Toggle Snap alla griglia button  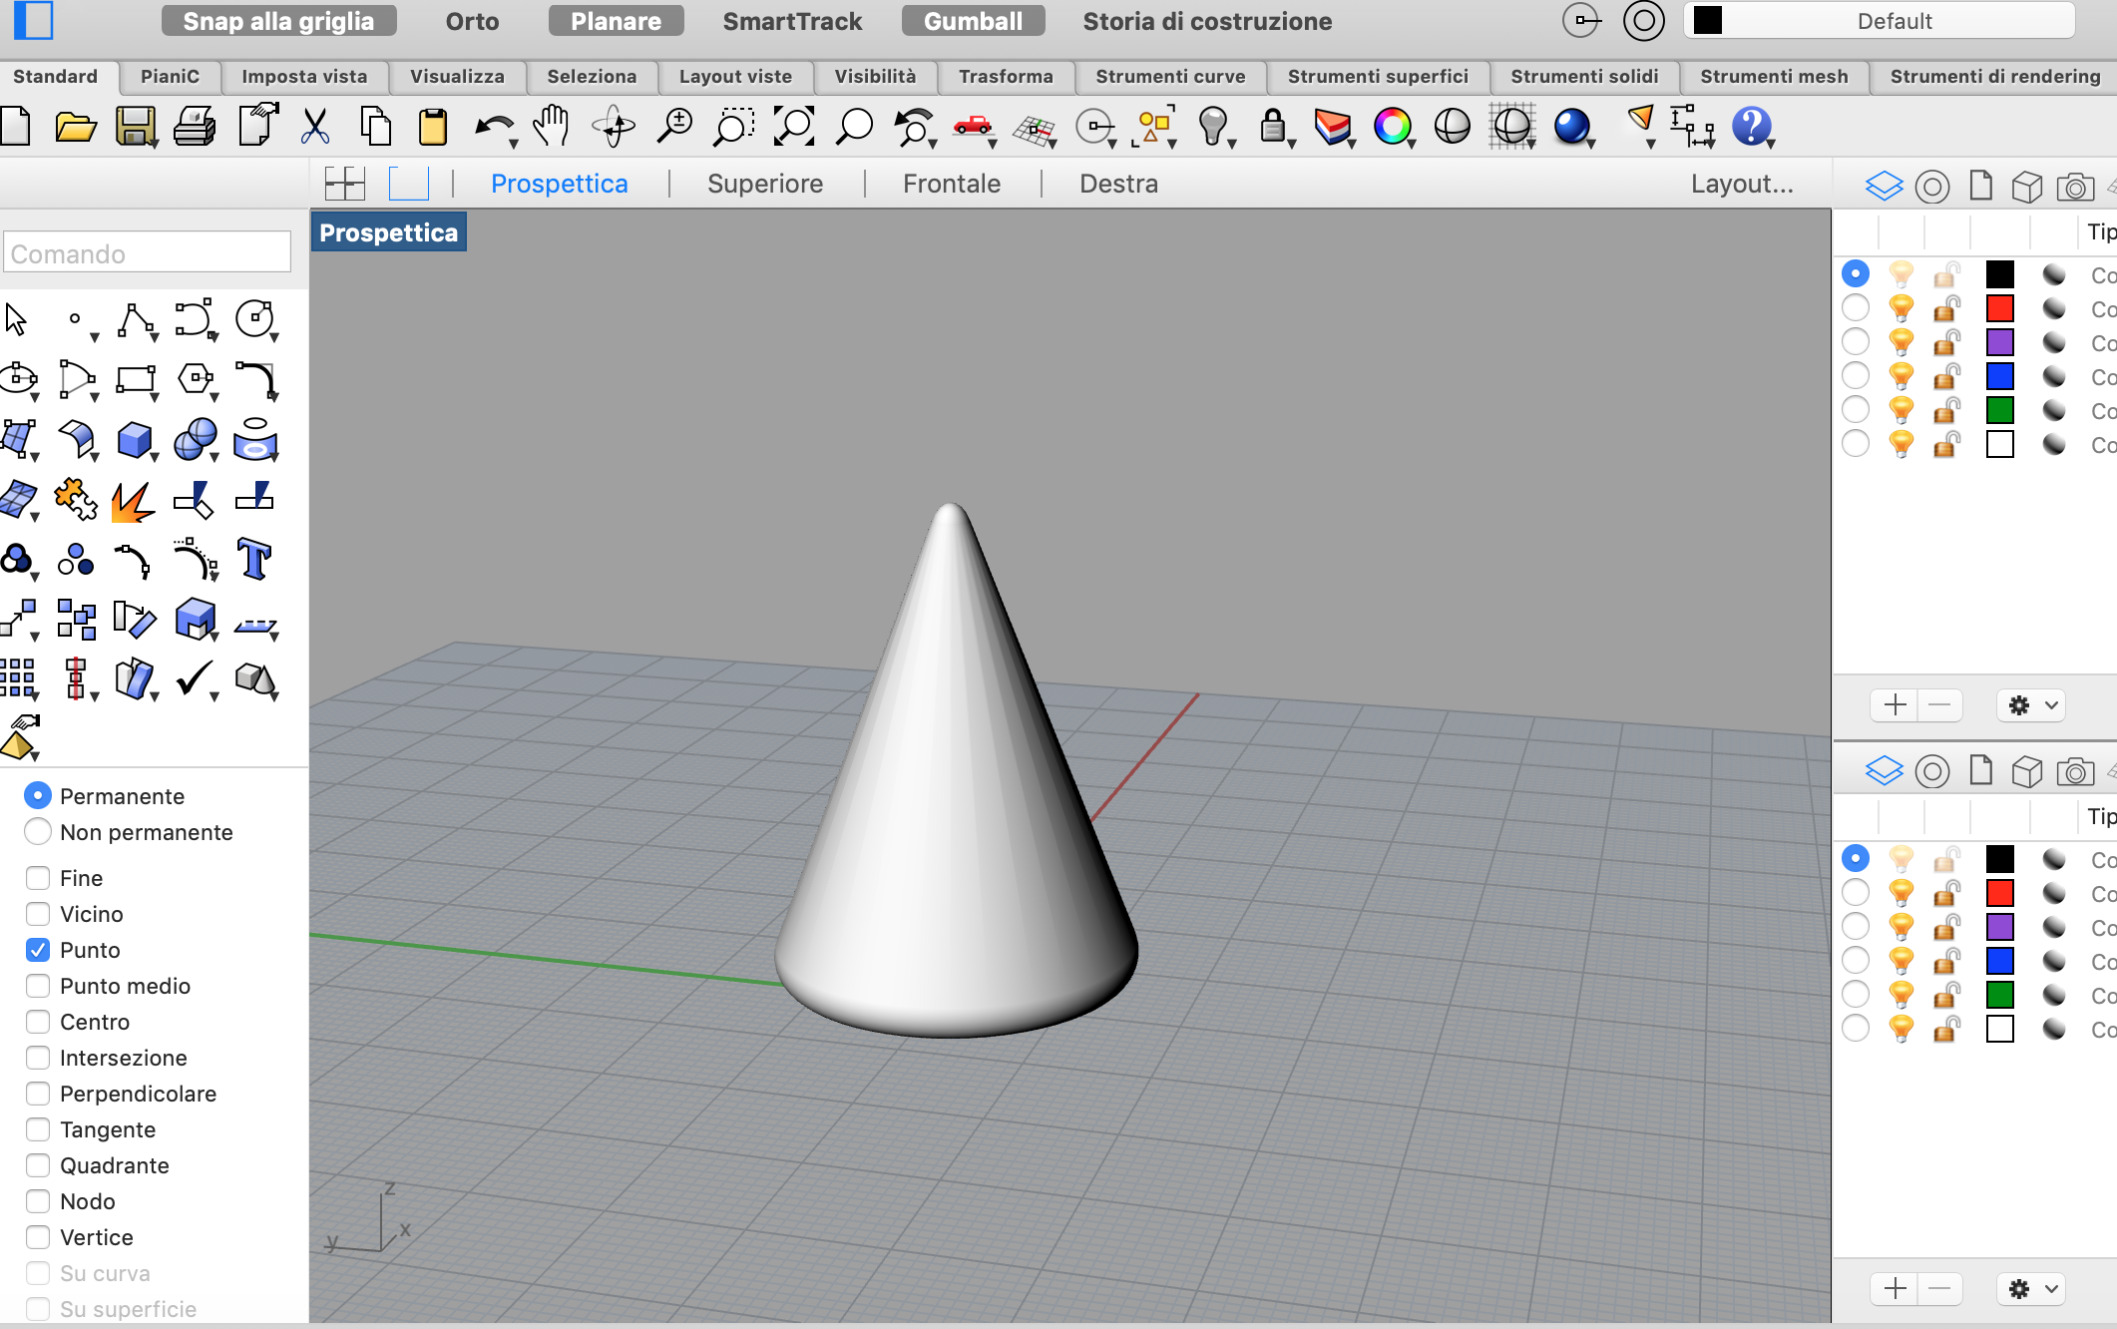click(x=278, y=21)
